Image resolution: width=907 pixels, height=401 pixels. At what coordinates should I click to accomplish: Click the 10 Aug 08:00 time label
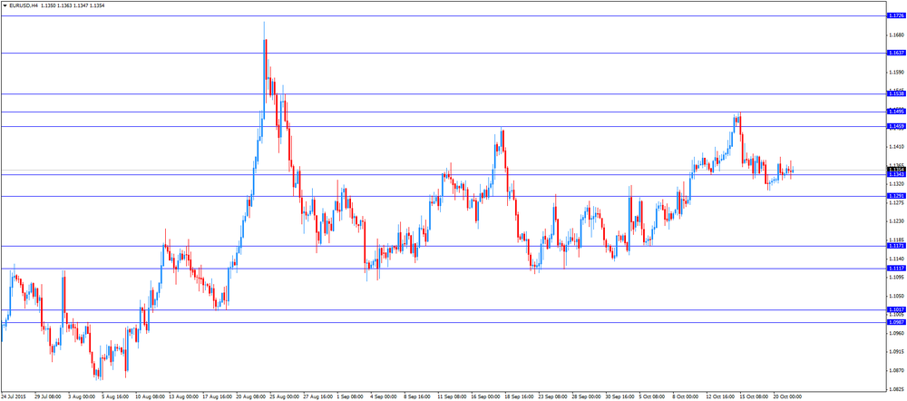coord(149,397)
